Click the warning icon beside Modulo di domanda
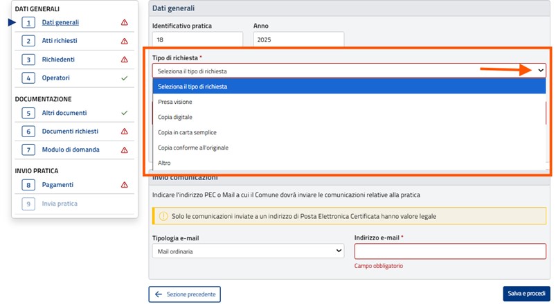This screenshot has height=304, width=556. [x=125, y=150]
